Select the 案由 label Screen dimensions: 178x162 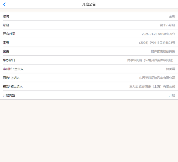tap(6, 51)
